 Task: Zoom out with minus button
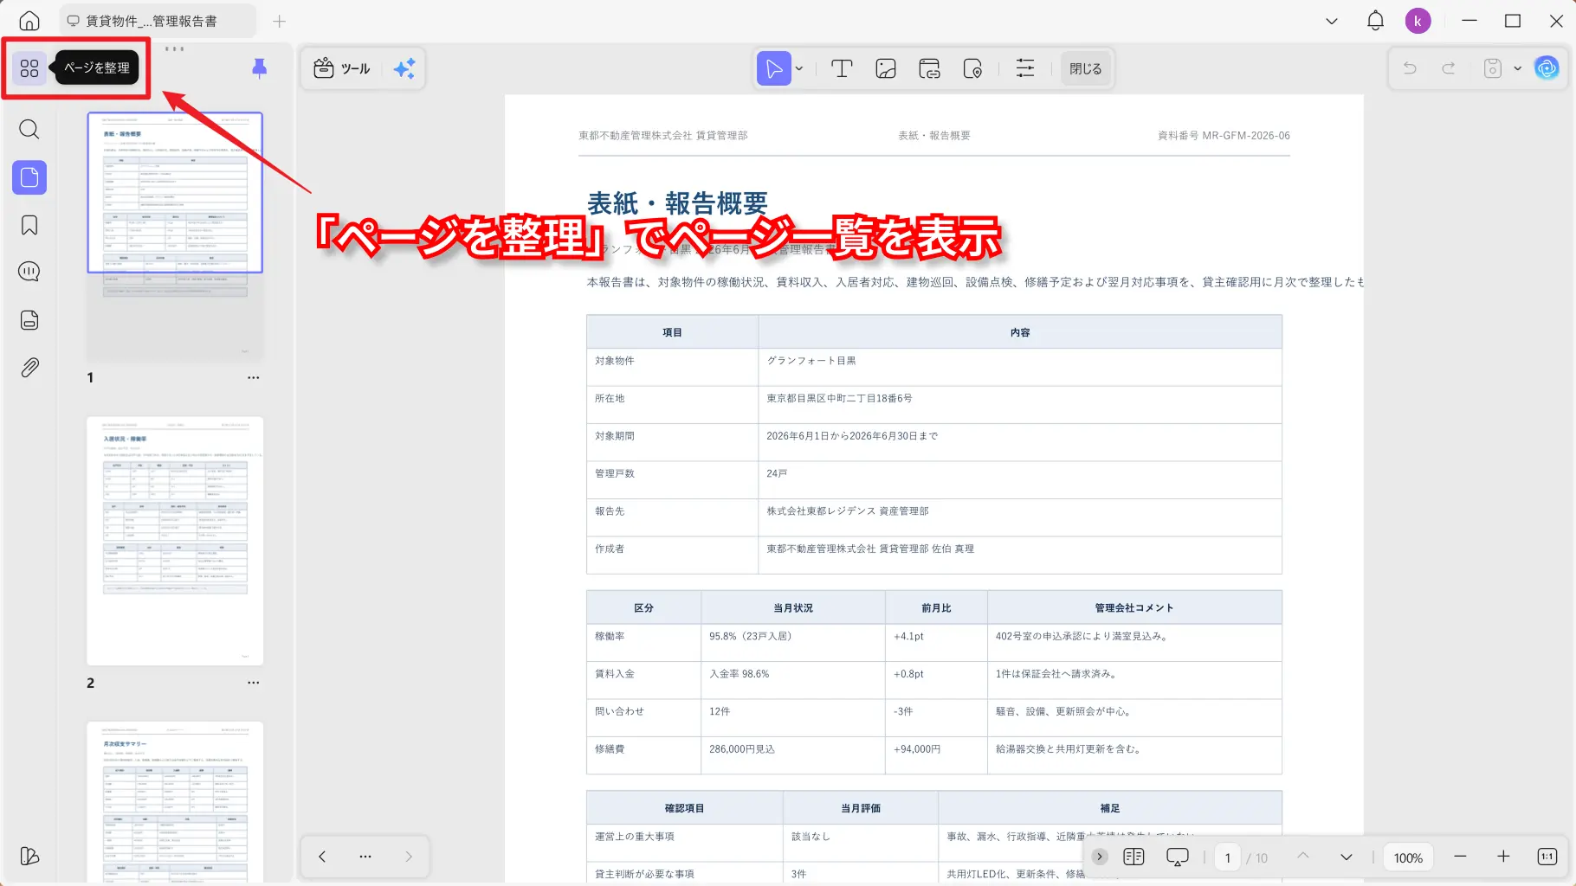tap(1460, 857)
